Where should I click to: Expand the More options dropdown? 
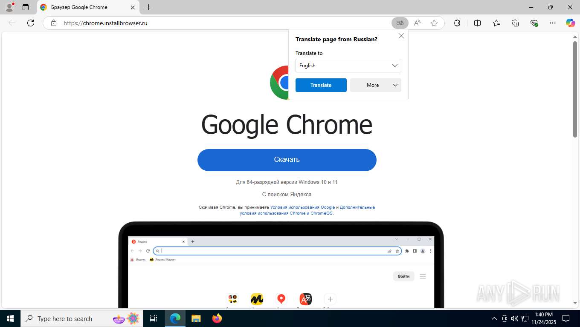point(376,85)
